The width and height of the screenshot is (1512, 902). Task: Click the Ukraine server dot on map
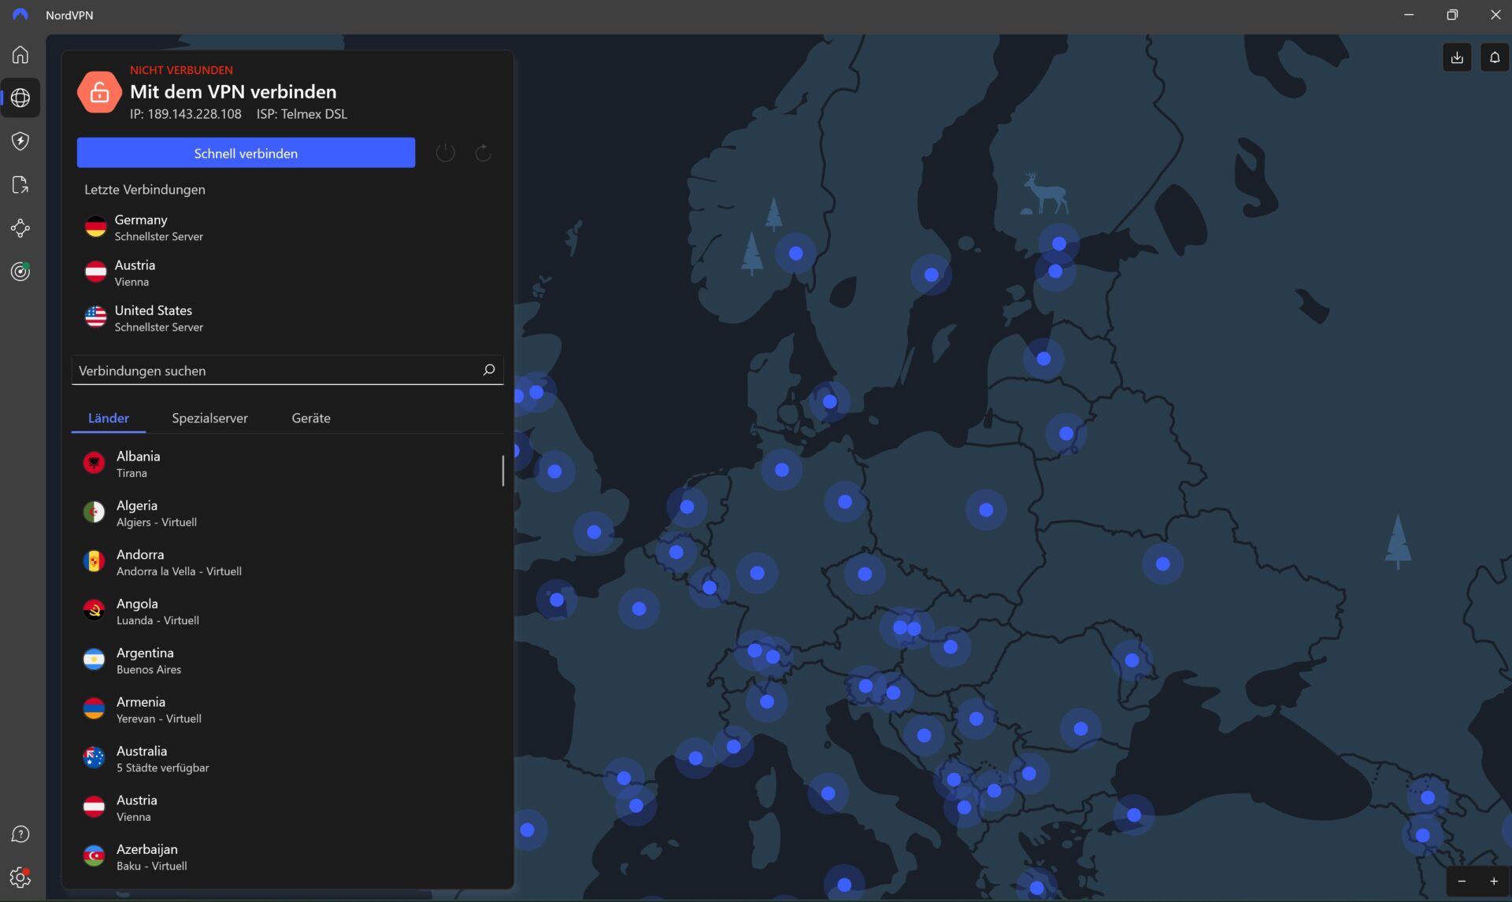1163,564
